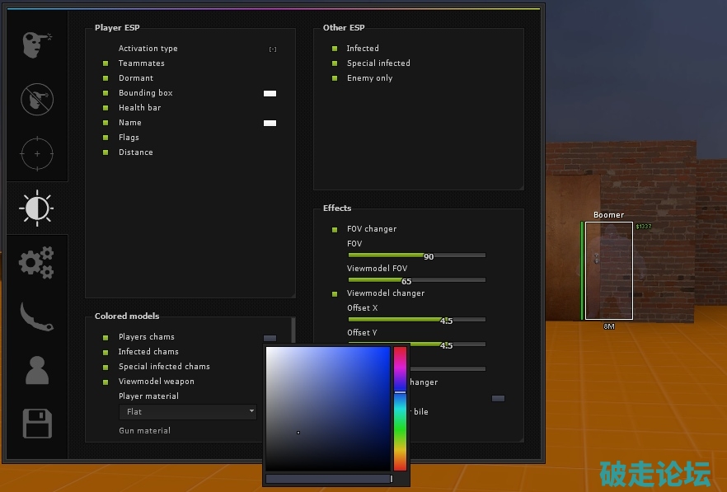Screen dimensions: 727x492
Task: Click the FOV slider track
Action: [416, 255]
